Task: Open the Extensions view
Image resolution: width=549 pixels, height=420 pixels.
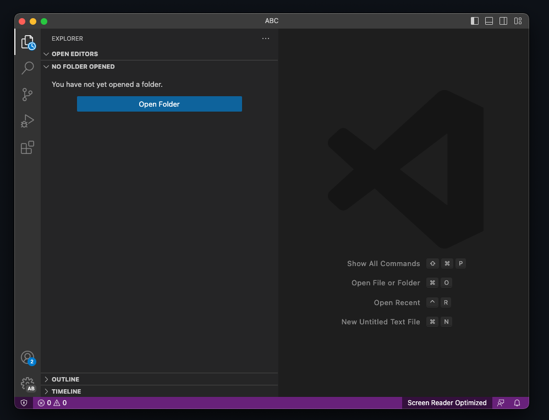Action: tap(28, 147)
